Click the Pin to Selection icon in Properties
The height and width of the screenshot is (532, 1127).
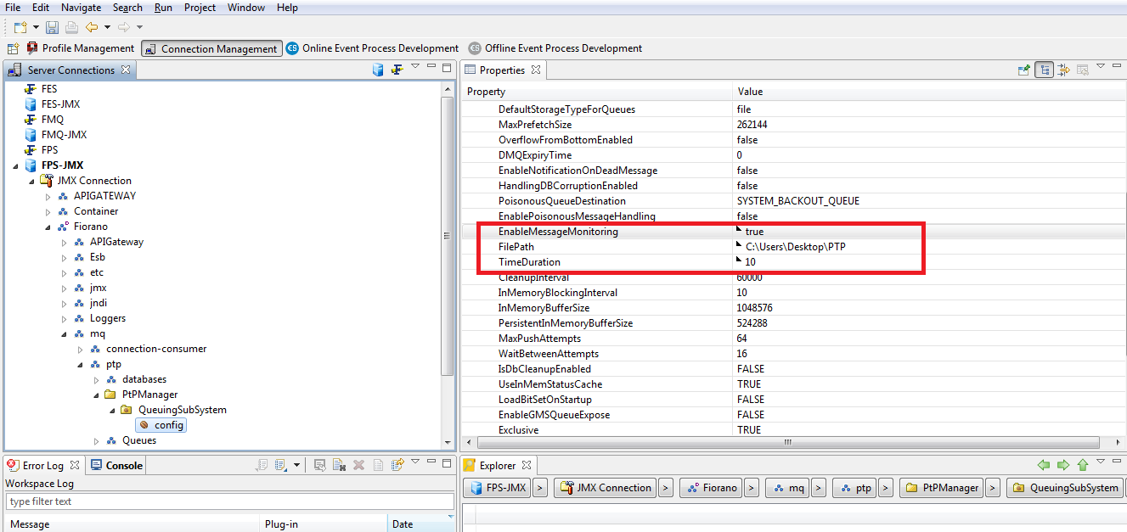(1024, 70)
